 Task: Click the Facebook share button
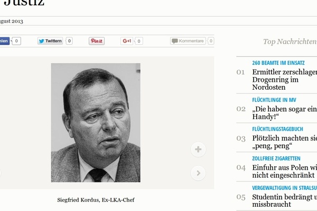pos(4,41)
